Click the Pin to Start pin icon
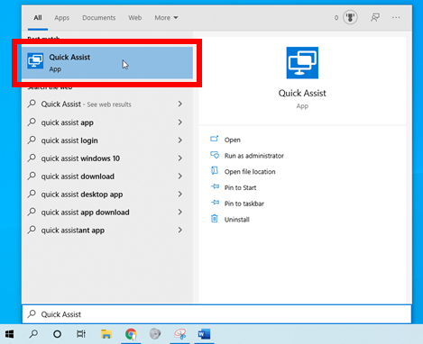The width and height of the screenshot is (423, 344). 215,186
